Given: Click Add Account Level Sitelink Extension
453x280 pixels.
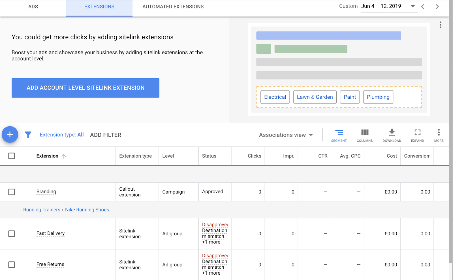Looking at the screenshot, I should tap(86, 88).
